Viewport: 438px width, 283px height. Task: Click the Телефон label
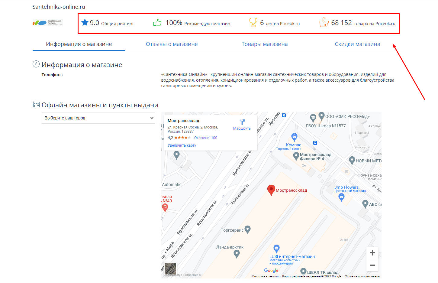[x=52, y=75]
